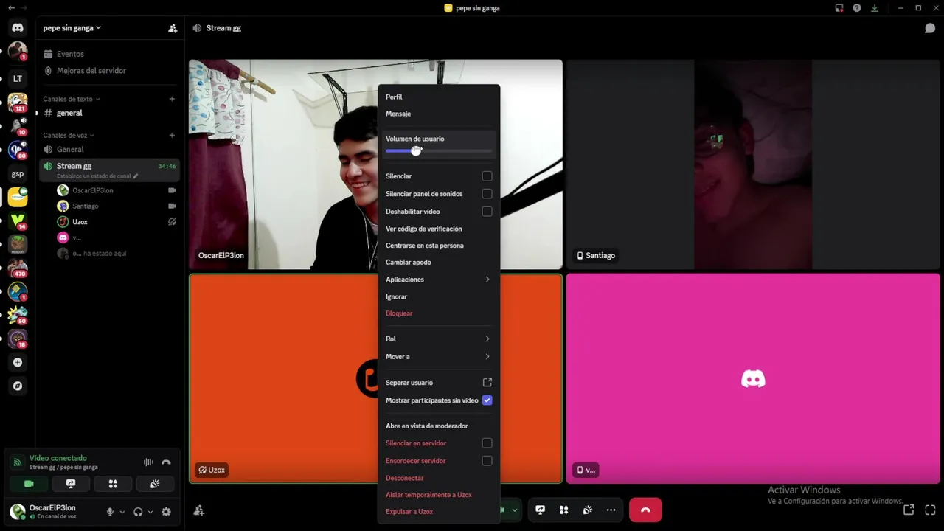
Task: Expand the Aplicaciones submenu
Action: (x=438, y=280)
